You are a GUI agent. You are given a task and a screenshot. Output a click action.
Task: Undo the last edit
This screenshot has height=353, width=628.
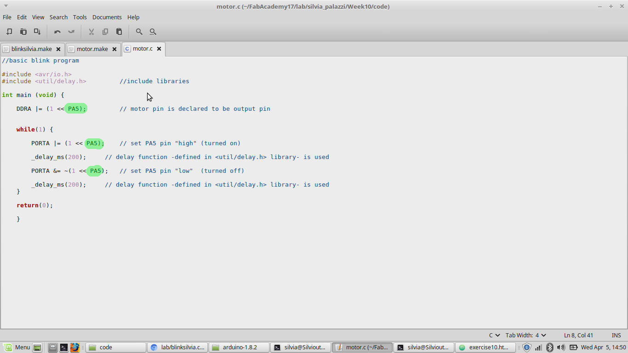coord(57,32)
